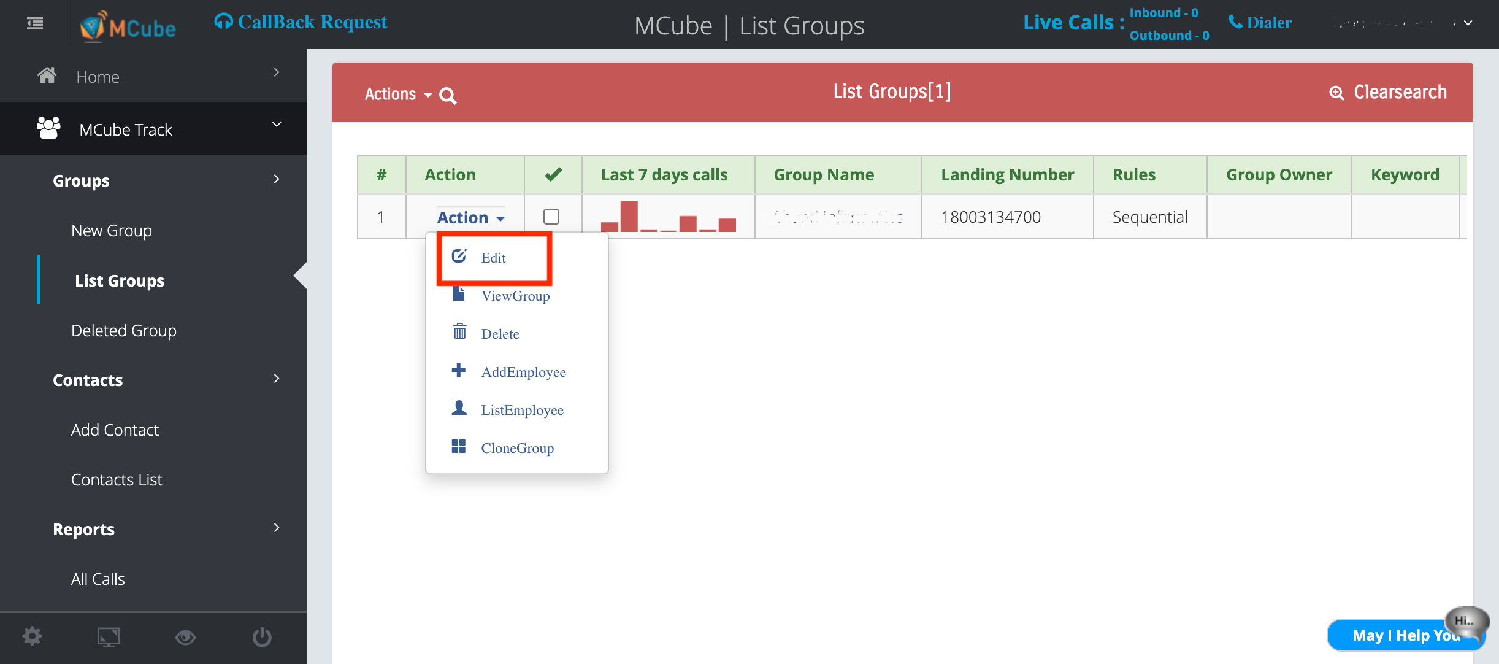Open search via magnifier beside Actions
Screen dimensions: 1499x664
tap(448, 95)
